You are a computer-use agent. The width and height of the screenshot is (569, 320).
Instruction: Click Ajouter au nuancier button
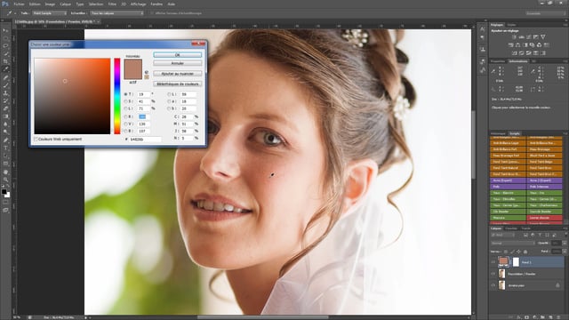point(178,74)
